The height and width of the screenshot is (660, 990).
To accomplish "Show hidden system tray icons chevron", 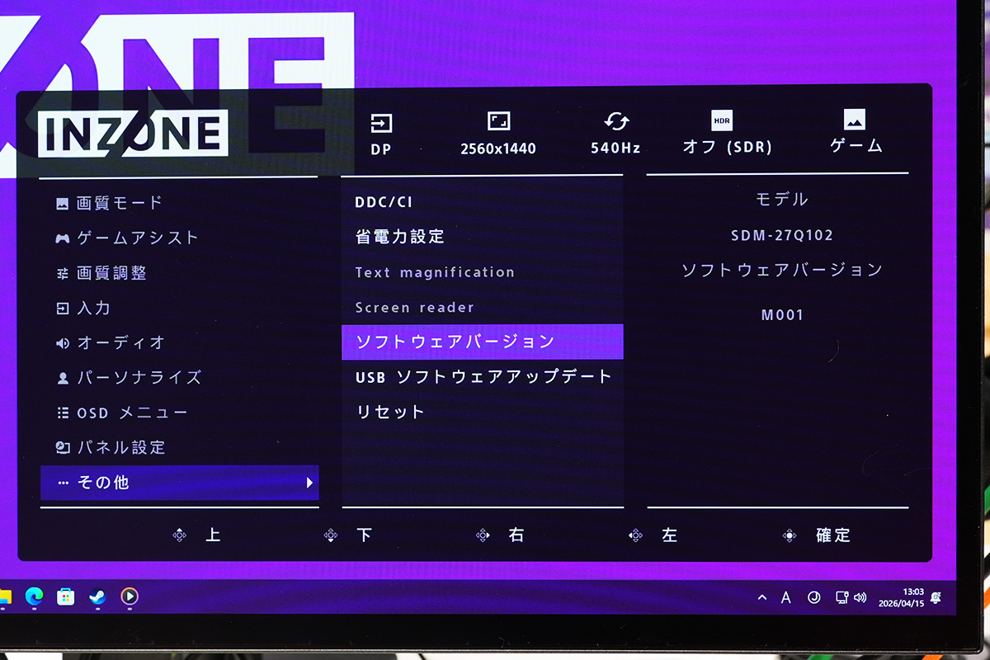I will point(761,597).
